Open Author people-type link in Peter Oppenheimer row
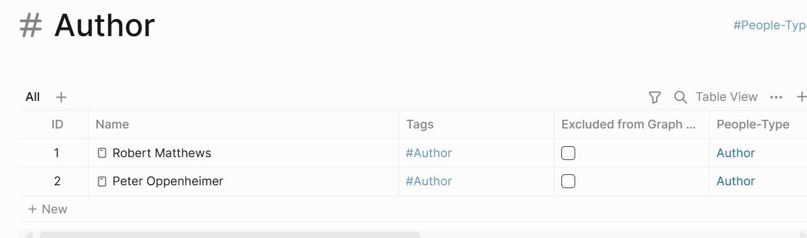 pyautogui.click(x=736, y=181)
